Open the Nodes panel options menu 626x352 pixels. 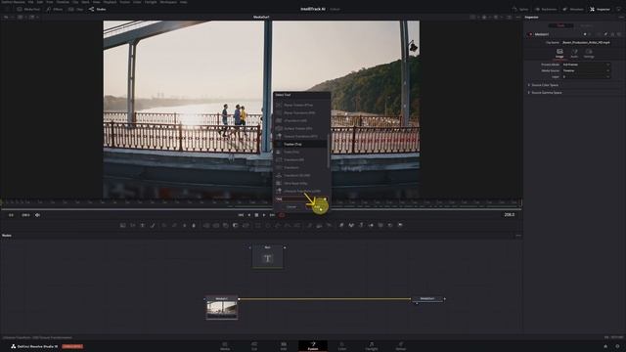pos(517,236)
